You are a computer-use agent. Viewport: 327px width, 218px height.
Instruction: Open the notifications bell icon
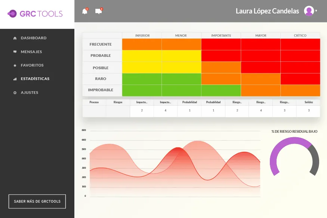point(85,11)
